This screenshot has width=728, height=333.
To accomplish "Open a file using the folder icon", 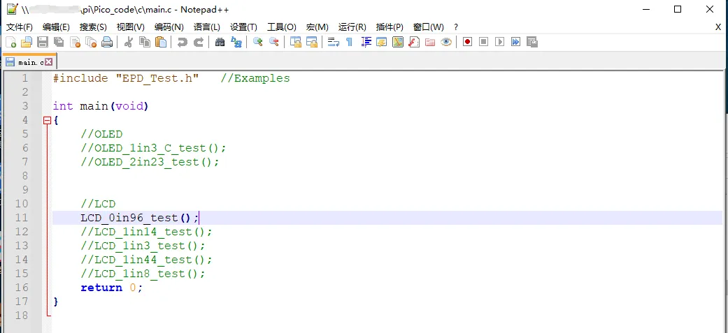I will [27, 42].
